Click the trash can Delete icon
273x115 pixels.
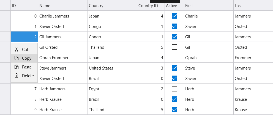coord(17,76)
